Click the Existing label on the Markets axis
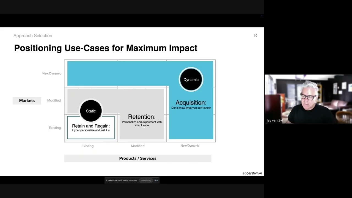 [55, 128]
